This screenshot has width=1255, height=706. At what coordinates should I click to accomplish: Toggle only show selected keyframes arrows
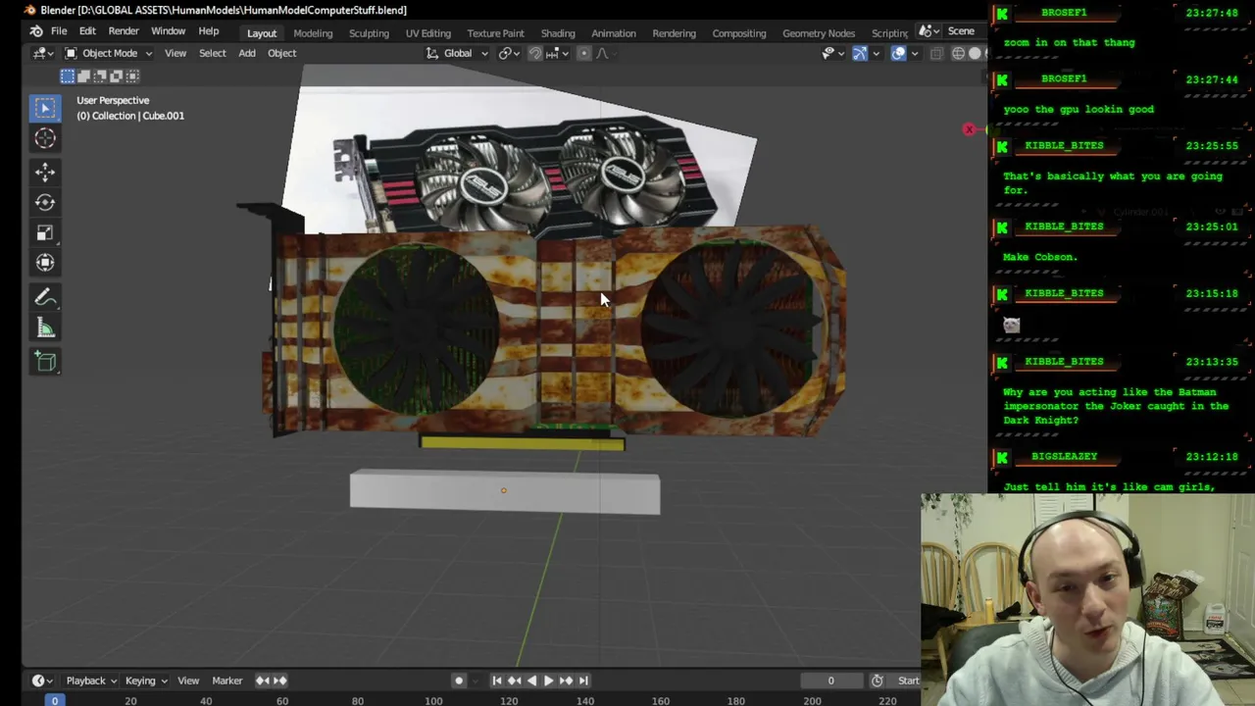pos(272,681)
